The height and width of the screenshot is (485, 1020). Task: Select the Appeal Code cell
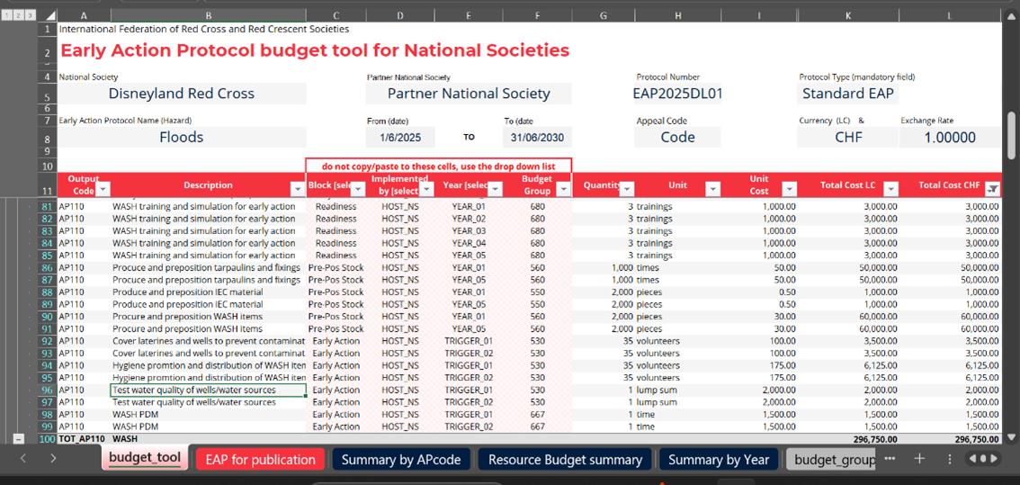click(677, 138)
